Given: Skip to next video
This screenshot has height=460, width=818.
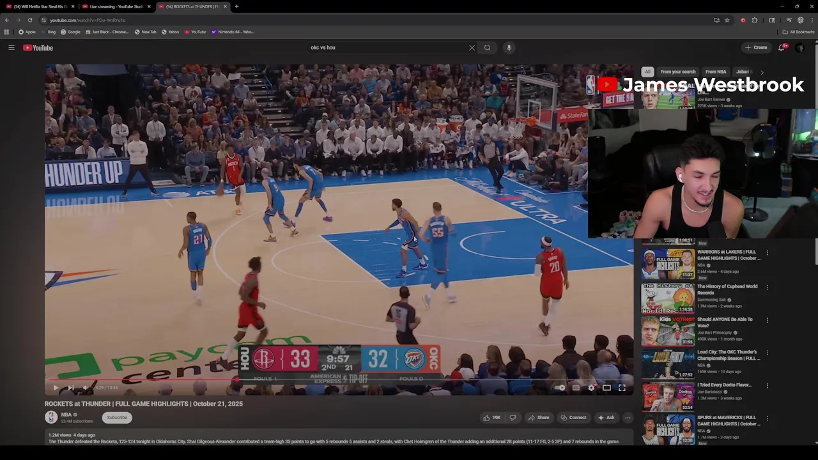Looking at the screenshot, I should click(x=70, y=387).
